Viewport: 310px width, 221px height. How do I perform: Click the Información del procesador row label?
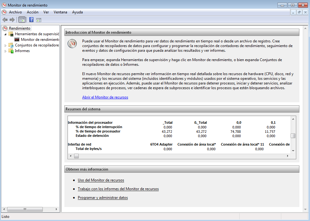(90, 123)
